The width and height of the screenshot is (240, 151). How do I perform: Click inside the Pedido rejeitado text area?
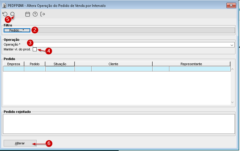tap(119, 124)
